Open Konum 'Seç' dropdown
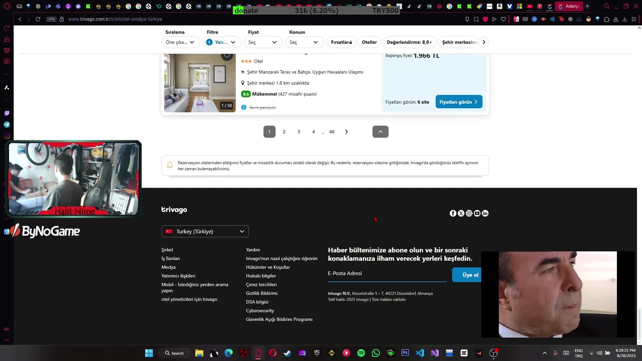Screen dimensions: 642x361 pos(304,42)
